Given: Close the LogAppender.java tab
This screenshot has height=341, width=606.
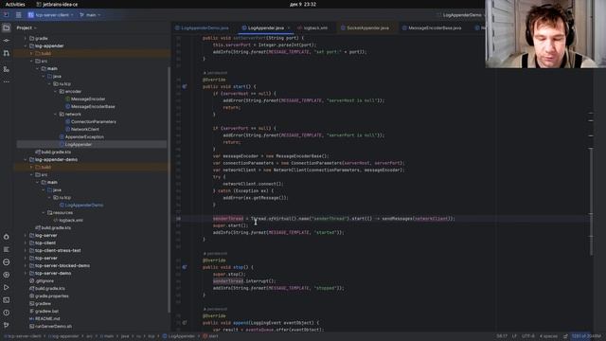Looking at the screenshot, I should [288, 27].
